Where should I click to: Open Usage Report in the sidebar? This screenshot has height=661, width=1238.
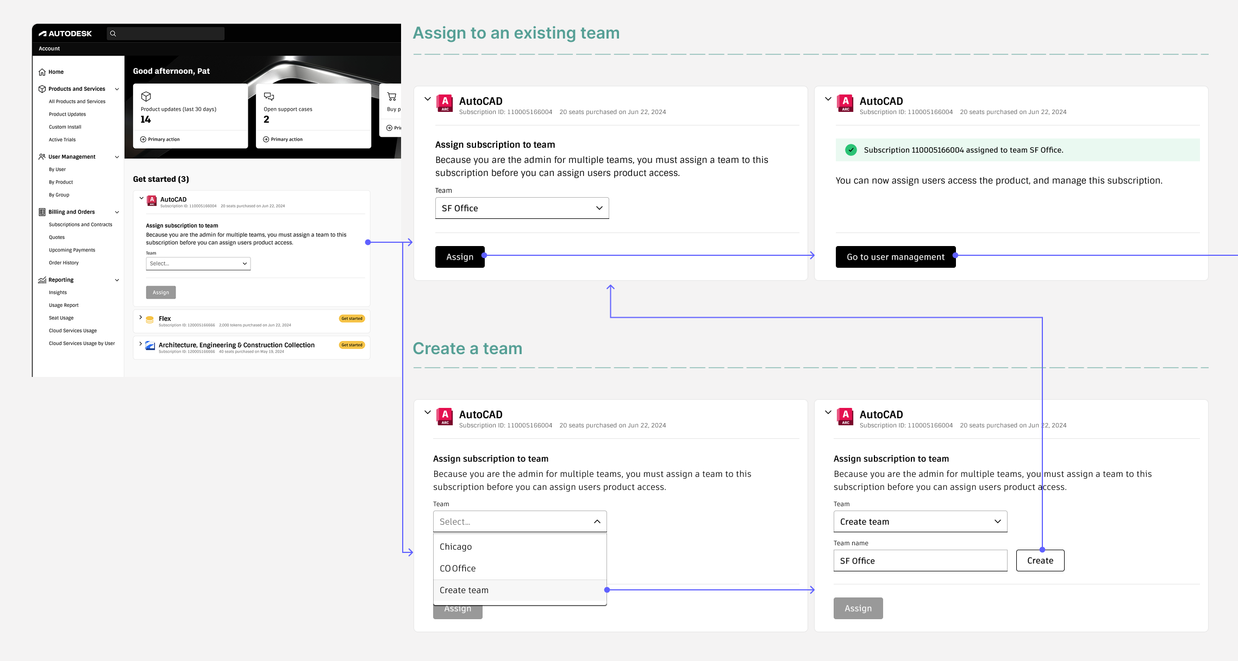point(64,305)
